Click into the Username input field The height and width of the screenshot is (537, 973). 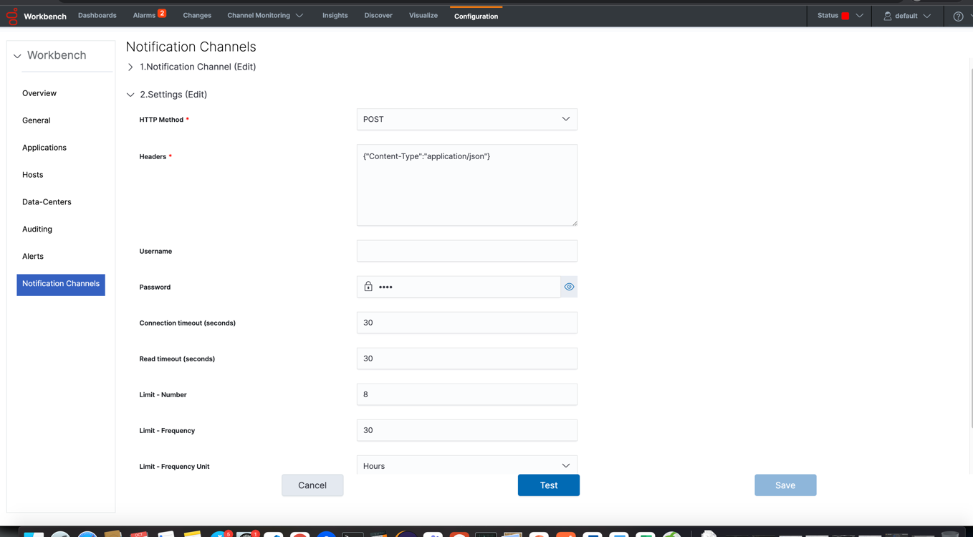pos(466,251)
